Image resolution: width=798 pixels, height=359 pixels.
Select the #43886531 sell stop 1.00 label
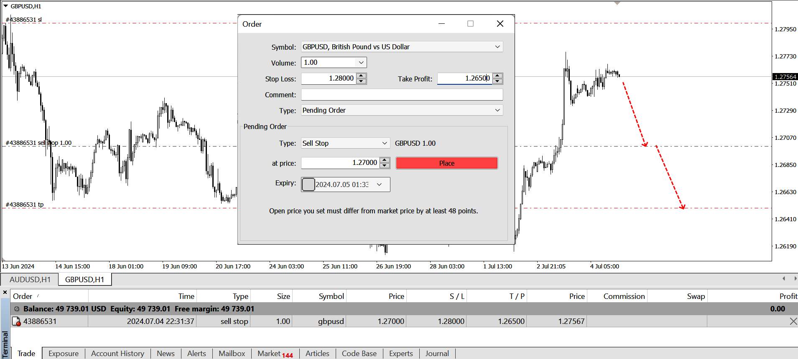click(x=38, y=143)
